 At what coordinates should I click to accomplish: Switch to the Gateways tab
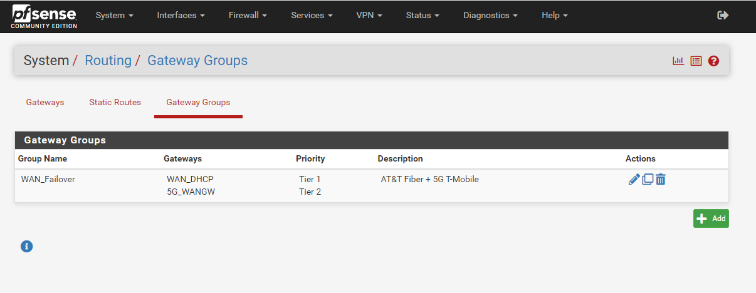tap(45, 102)
